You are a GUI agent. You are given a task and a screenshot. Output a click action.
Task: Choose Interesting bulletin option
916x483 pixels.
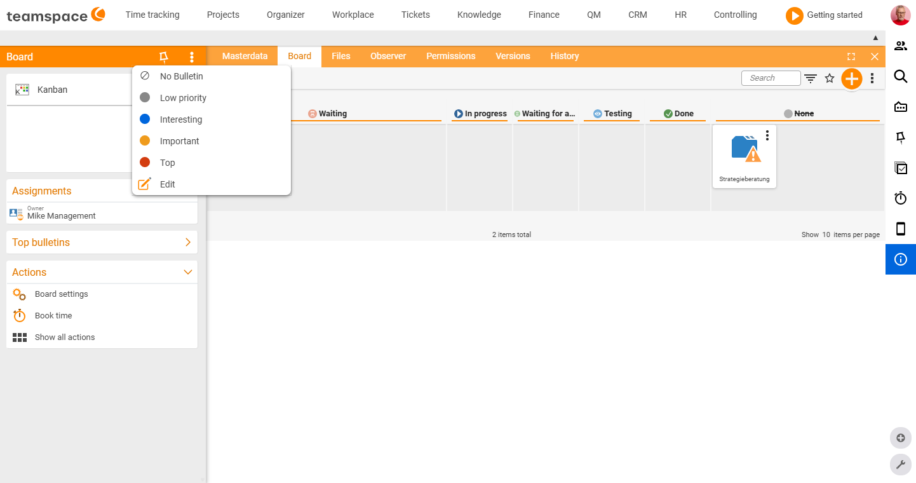212,119
